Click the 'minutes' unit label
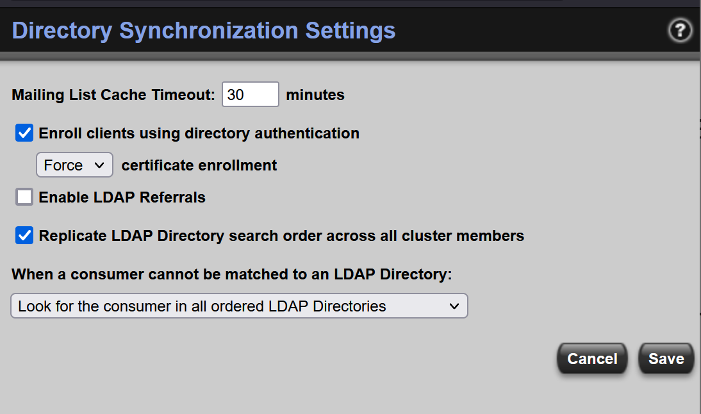 [x=315, y=95]
